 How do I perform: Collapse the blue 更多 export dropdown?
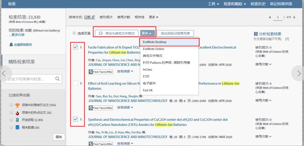[x=148, y=33]
